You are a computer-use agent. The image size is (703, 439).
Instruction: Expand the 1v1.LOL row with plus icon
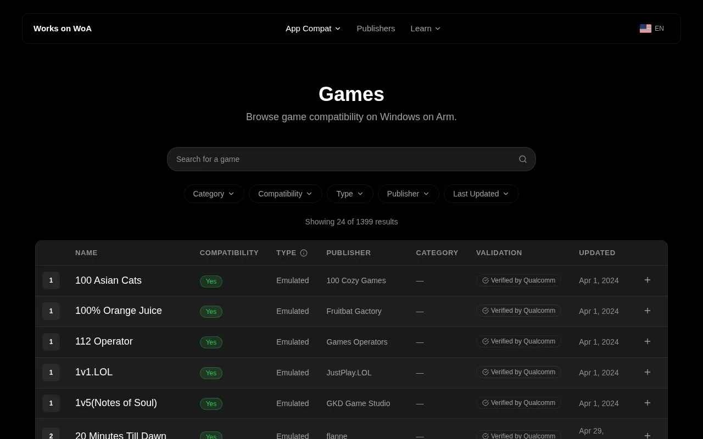(648, 372)
